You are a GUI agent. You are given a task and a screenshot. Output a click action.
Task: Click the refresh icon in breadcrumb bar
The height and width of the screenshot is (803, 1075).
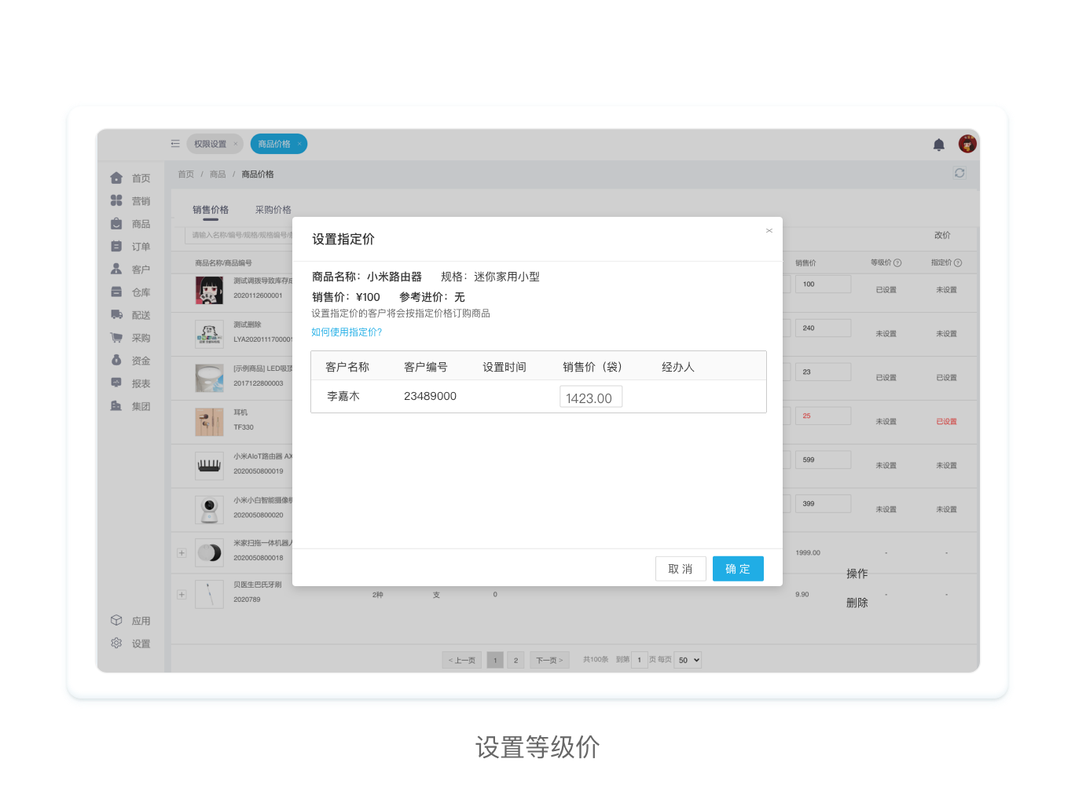click(x=959, y=173)
